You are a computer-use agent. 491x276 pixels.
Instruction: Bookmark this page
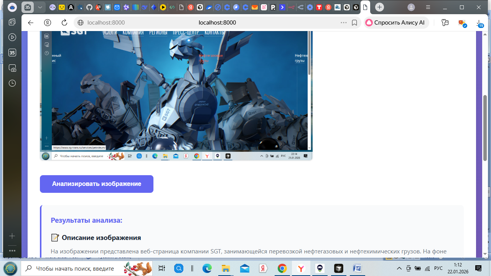coord(354,23)
